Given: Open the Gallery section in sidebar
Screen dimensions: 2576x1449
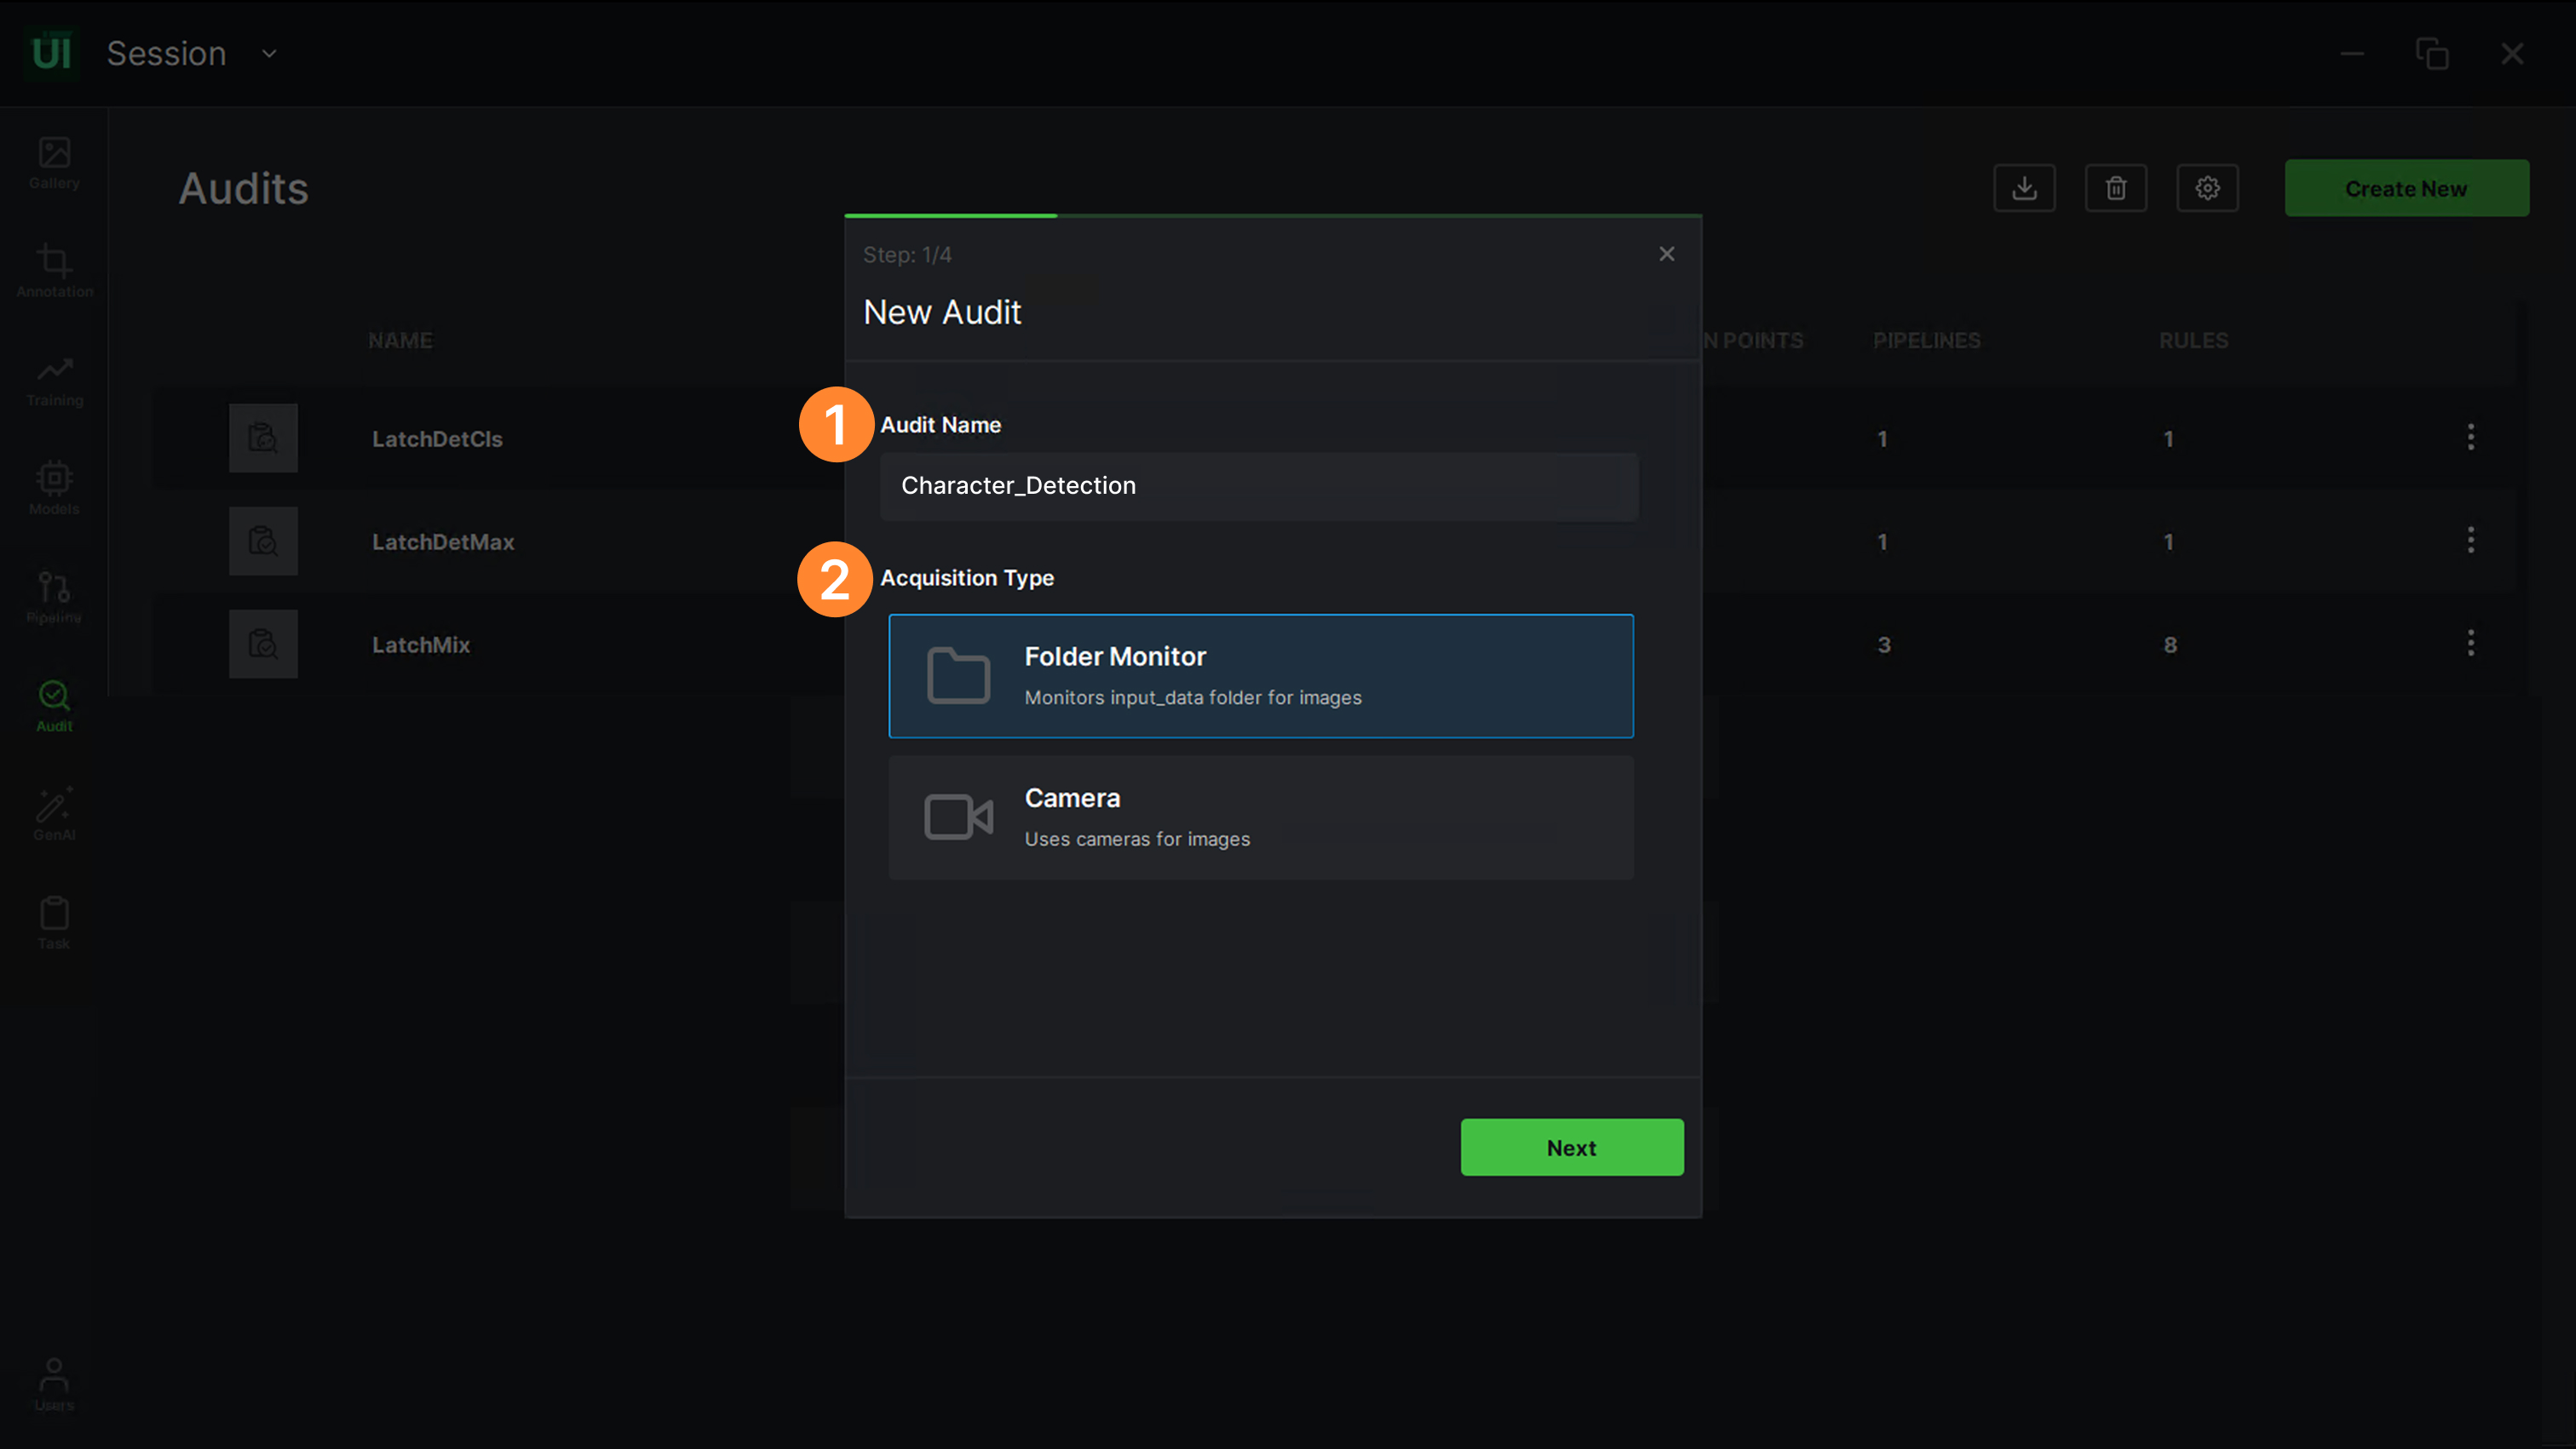Looking at the screenshot, I should click(54, 163).
